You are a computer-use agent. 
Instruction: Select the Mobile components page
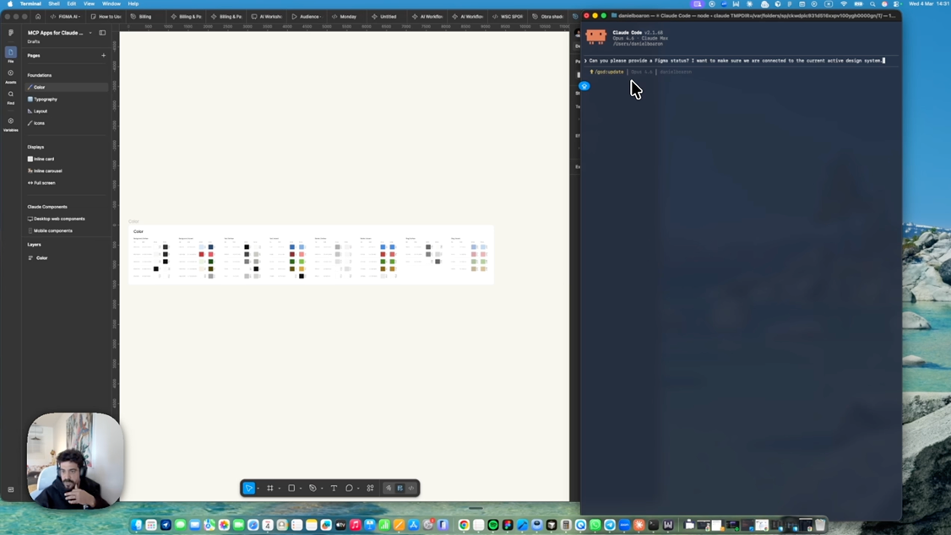[67, 231]
